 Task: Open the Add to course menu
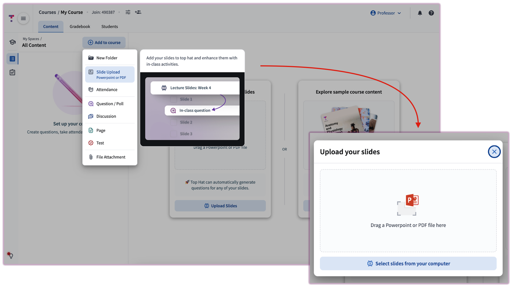[x=104, y=42]
